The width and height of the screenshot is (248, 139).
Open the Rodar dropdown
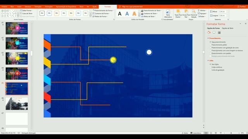pos(202,16)
